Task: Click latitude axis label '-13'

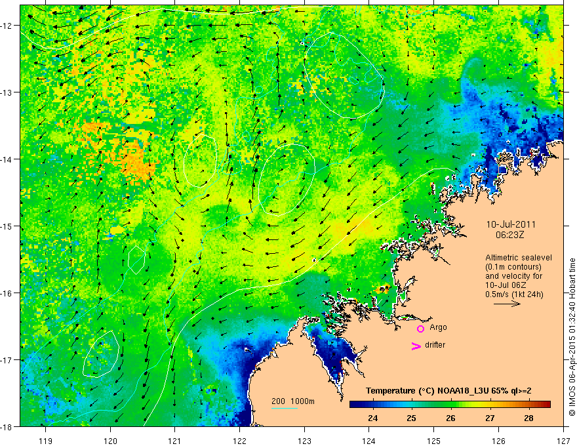Action: [6, 92]
